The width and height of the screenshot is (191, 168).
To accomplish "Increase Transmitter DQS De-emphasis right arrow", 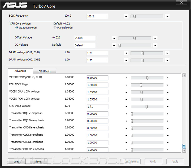I will pos(168,121).
